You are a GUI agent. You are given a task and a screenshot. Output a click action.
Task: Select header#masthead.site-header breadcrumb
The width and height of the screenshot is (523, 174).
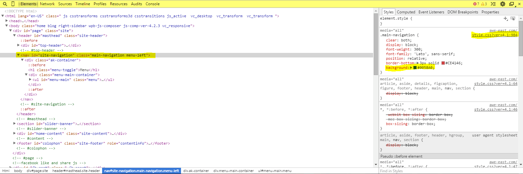76,171
